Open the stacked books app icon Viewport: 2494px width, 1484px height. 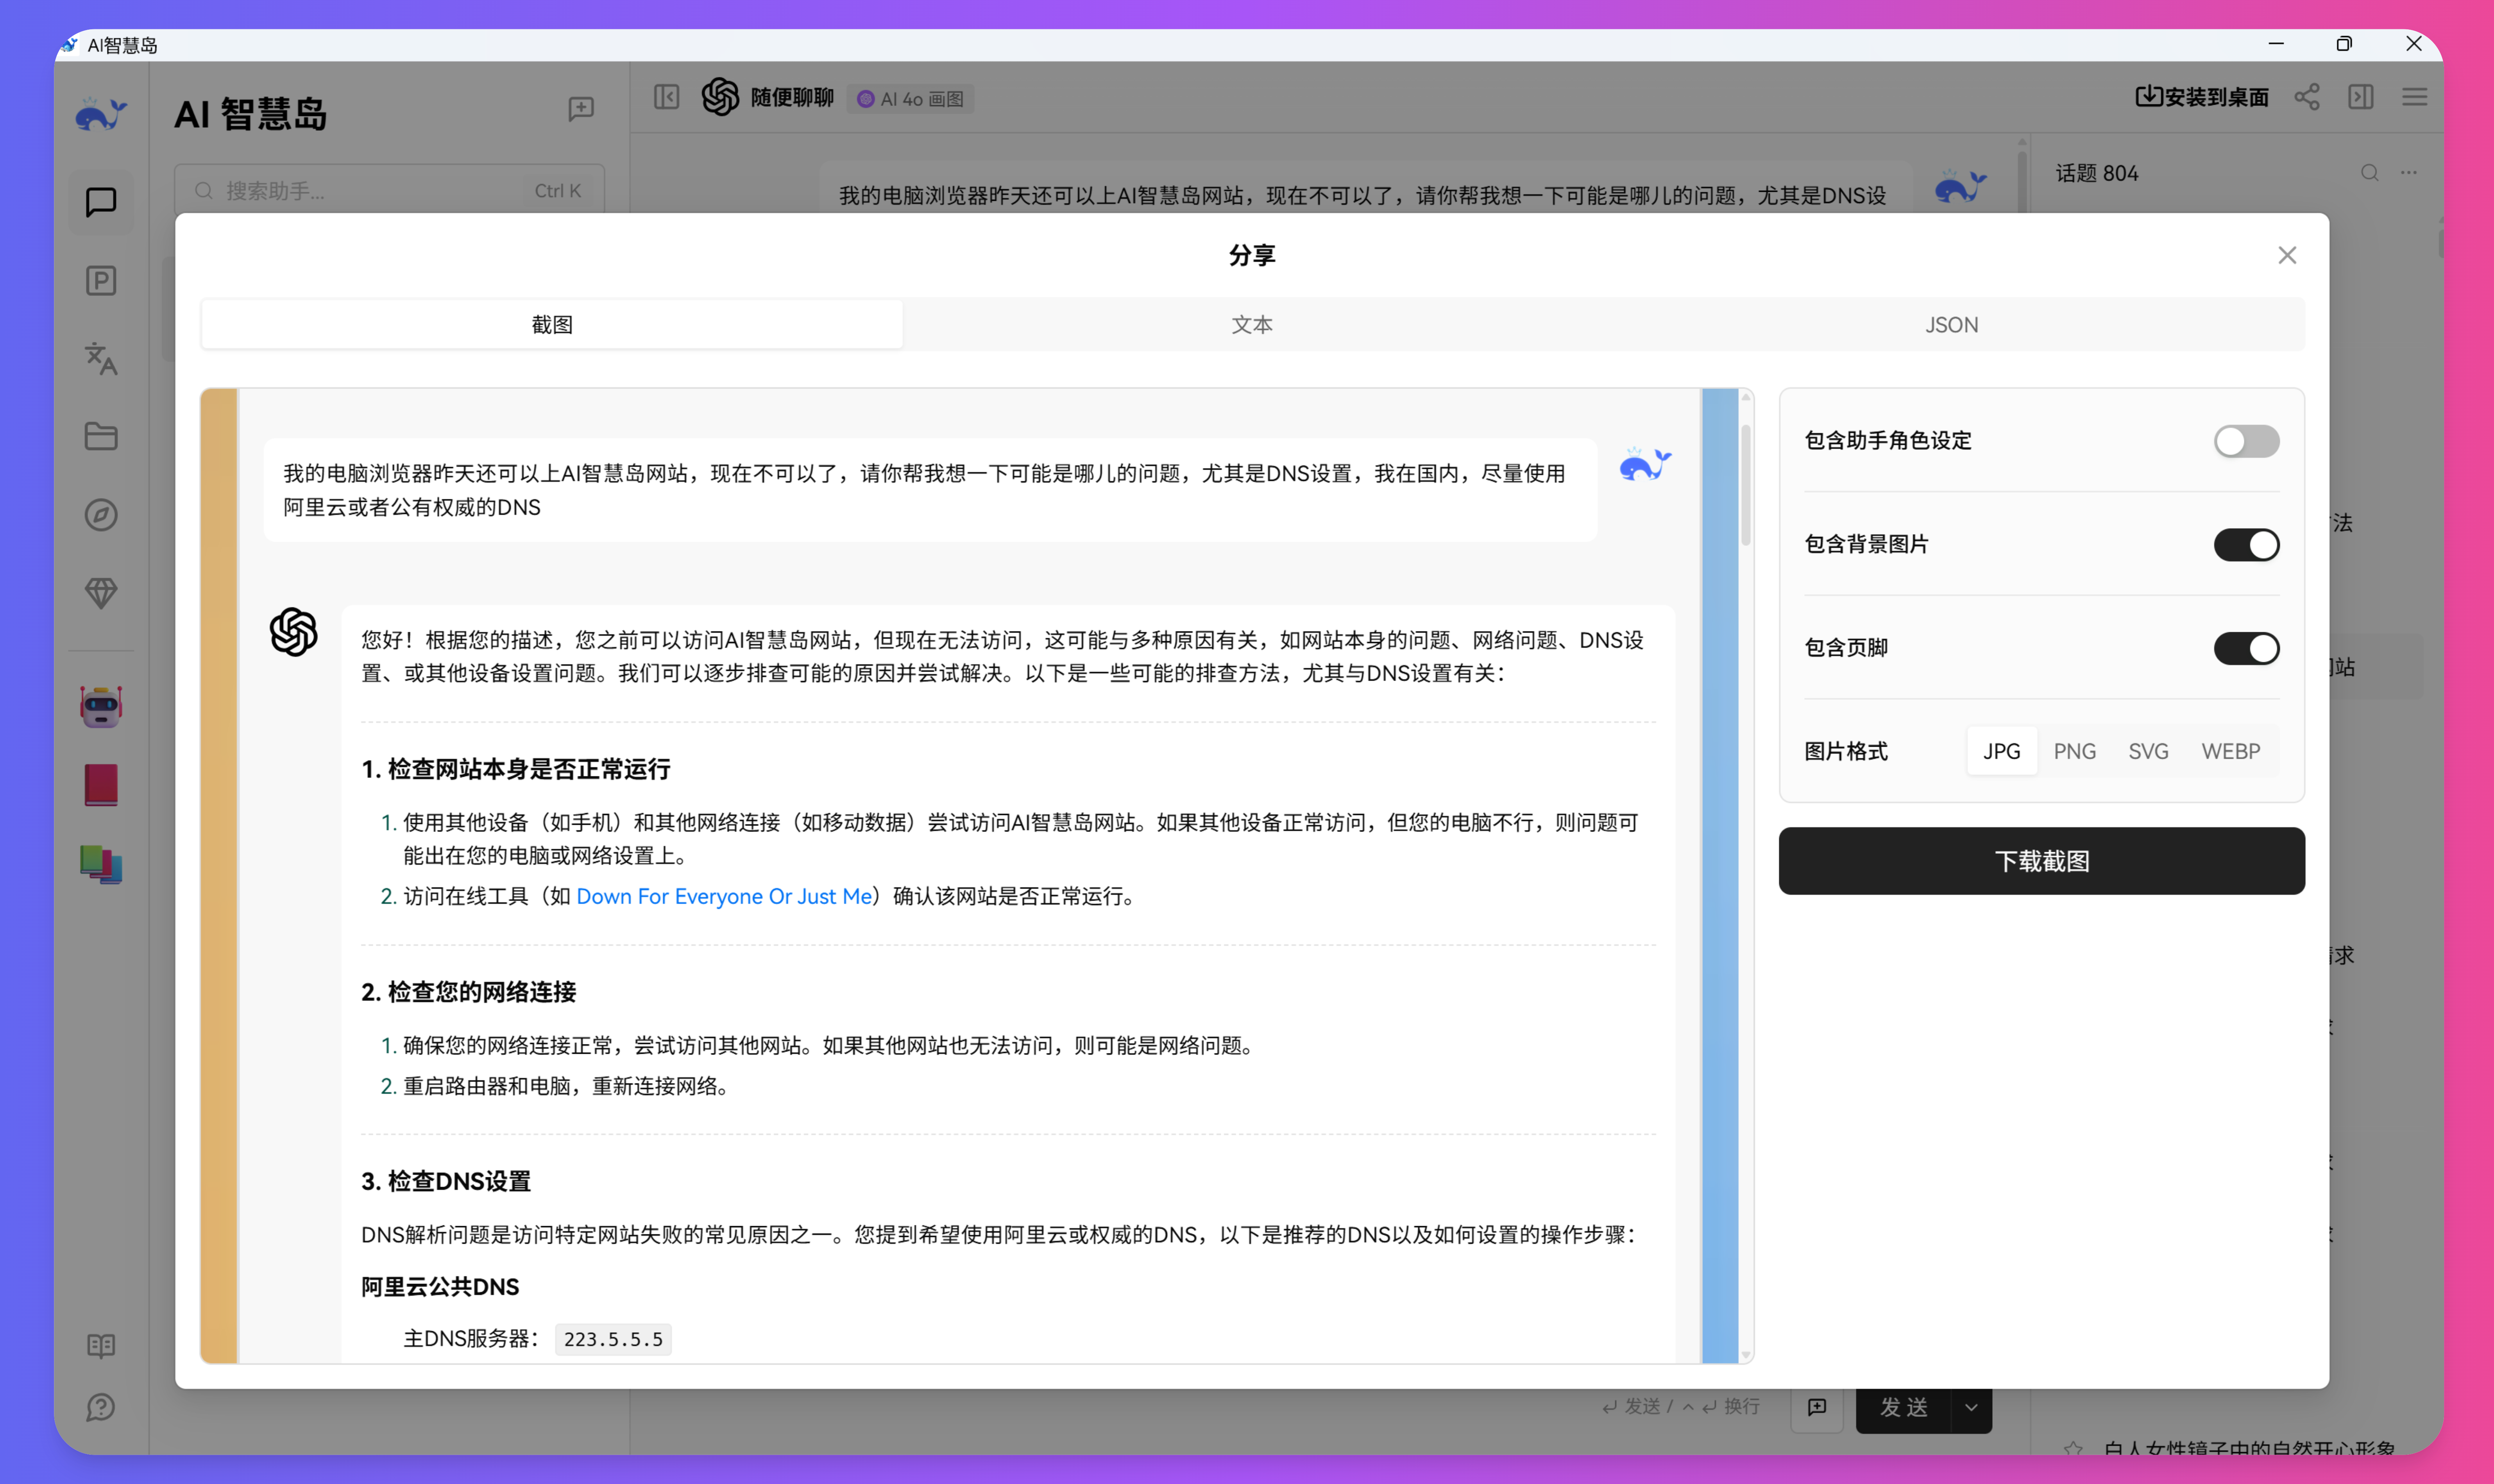101,864
